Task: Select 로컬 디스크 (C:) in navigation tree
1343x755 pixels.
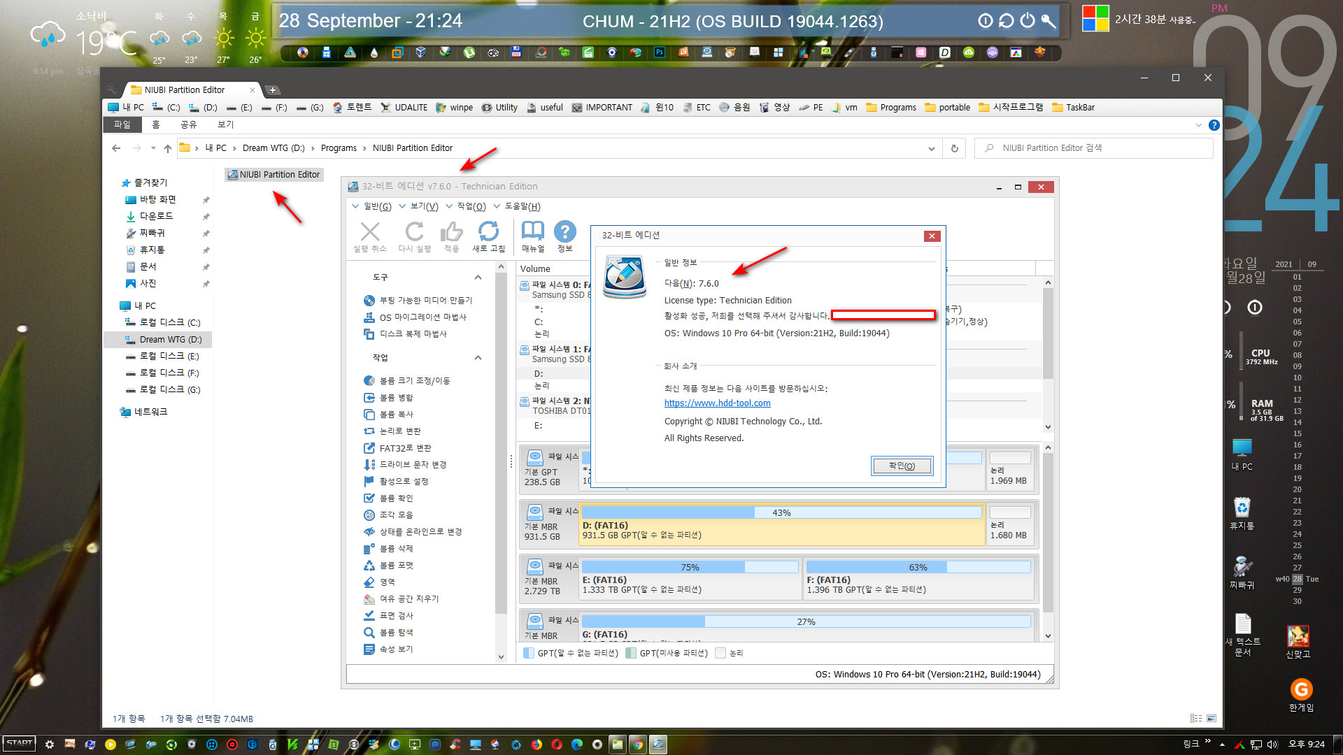Action: [x=164, y=323]
